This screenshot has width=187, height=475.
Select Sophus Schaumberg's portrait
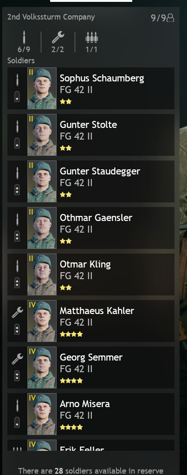42,88
